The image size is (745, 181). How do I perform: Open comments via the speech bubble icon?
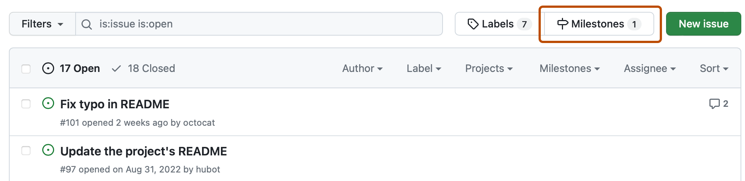coord(714,103)
